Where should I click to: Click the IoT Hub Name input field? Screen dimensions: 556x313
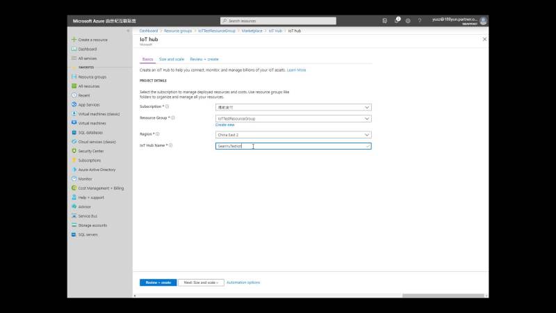[293, 146]
